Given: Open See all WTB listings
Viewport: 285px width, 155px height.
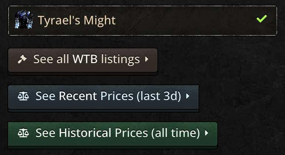Looking at the screenshot, I should click(83, 60).
